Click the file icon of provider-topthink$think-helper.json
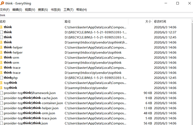The width and height of the screenshot is (193, 125). click(1, 108)
